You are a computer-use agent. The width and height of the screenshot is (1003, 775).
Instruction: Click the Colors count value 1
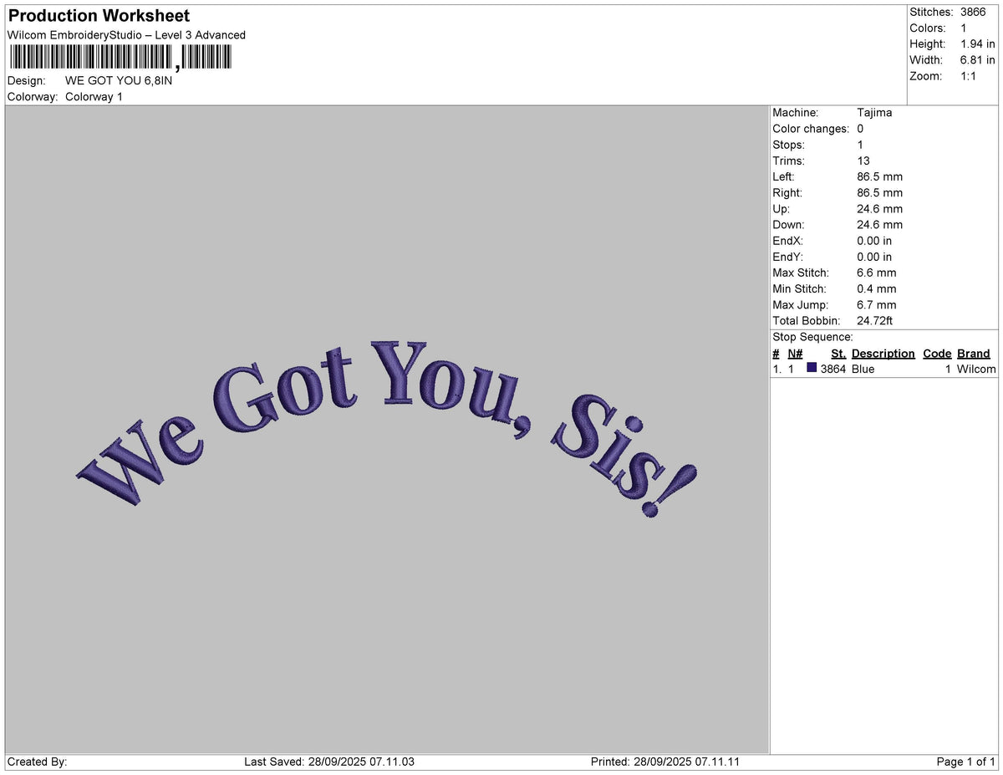[964, 28]
